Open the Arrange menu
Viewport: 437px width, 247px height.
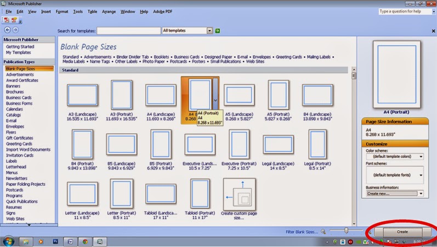point(109,11)
